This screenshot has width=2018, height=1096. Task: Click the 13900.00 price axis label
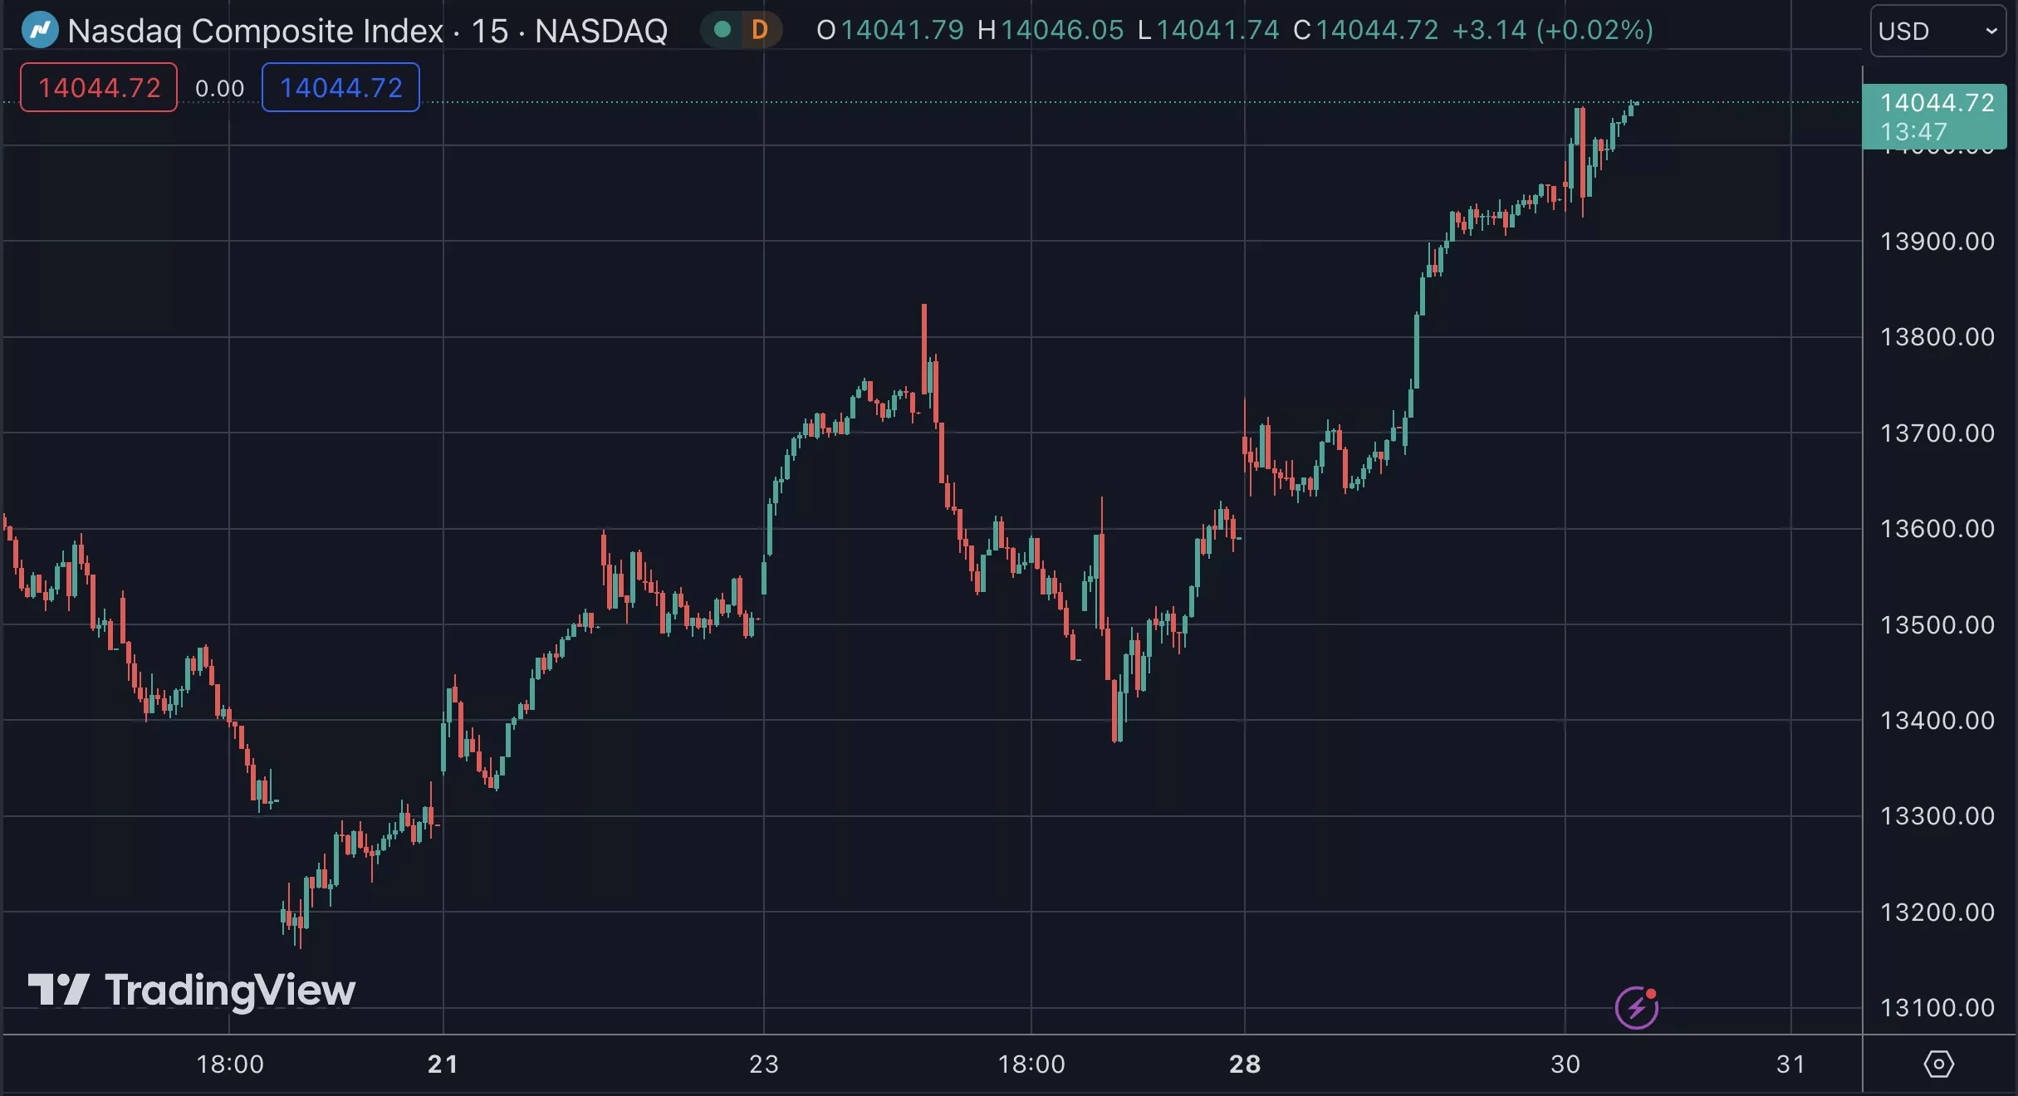(x=1937, y=242)
